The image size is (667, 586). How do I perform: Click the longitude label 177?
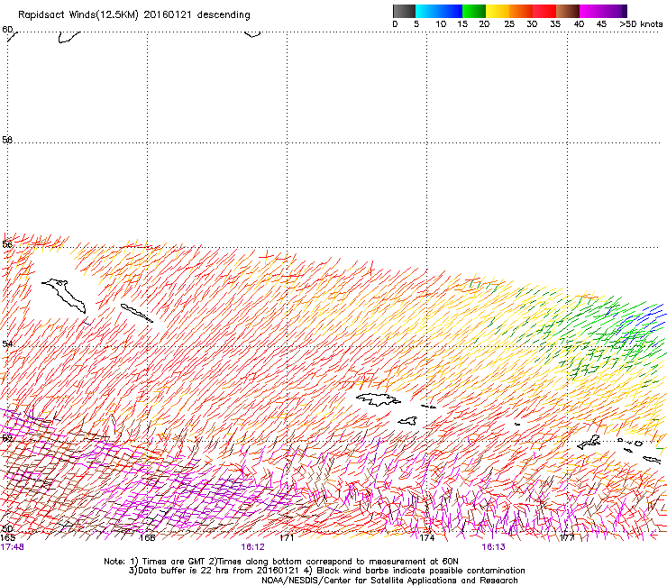tap(567, 538)
